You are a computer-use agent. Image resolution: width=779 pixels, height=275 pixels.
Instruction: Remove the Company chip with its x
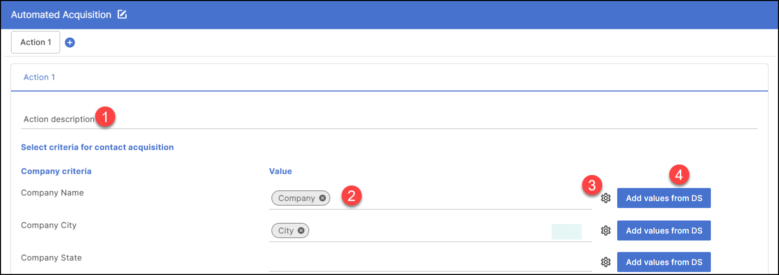pos(323,198)
